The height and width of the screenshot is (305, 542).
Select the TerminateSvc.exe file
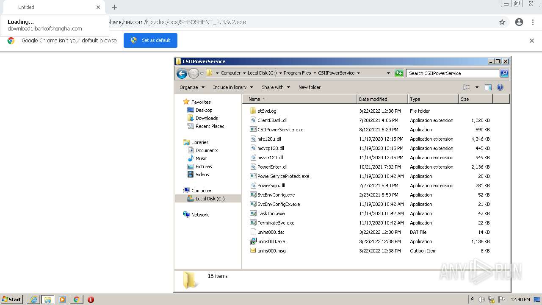272,223
